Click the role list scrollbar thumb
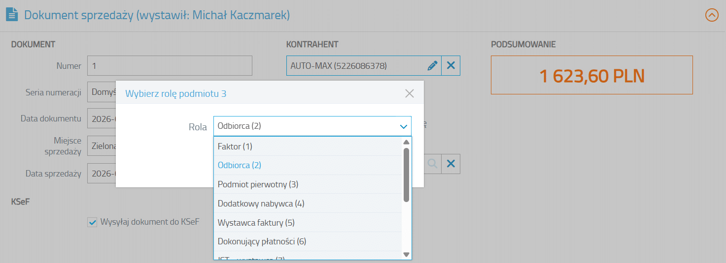726x263 pixels. tap(407, 175)
